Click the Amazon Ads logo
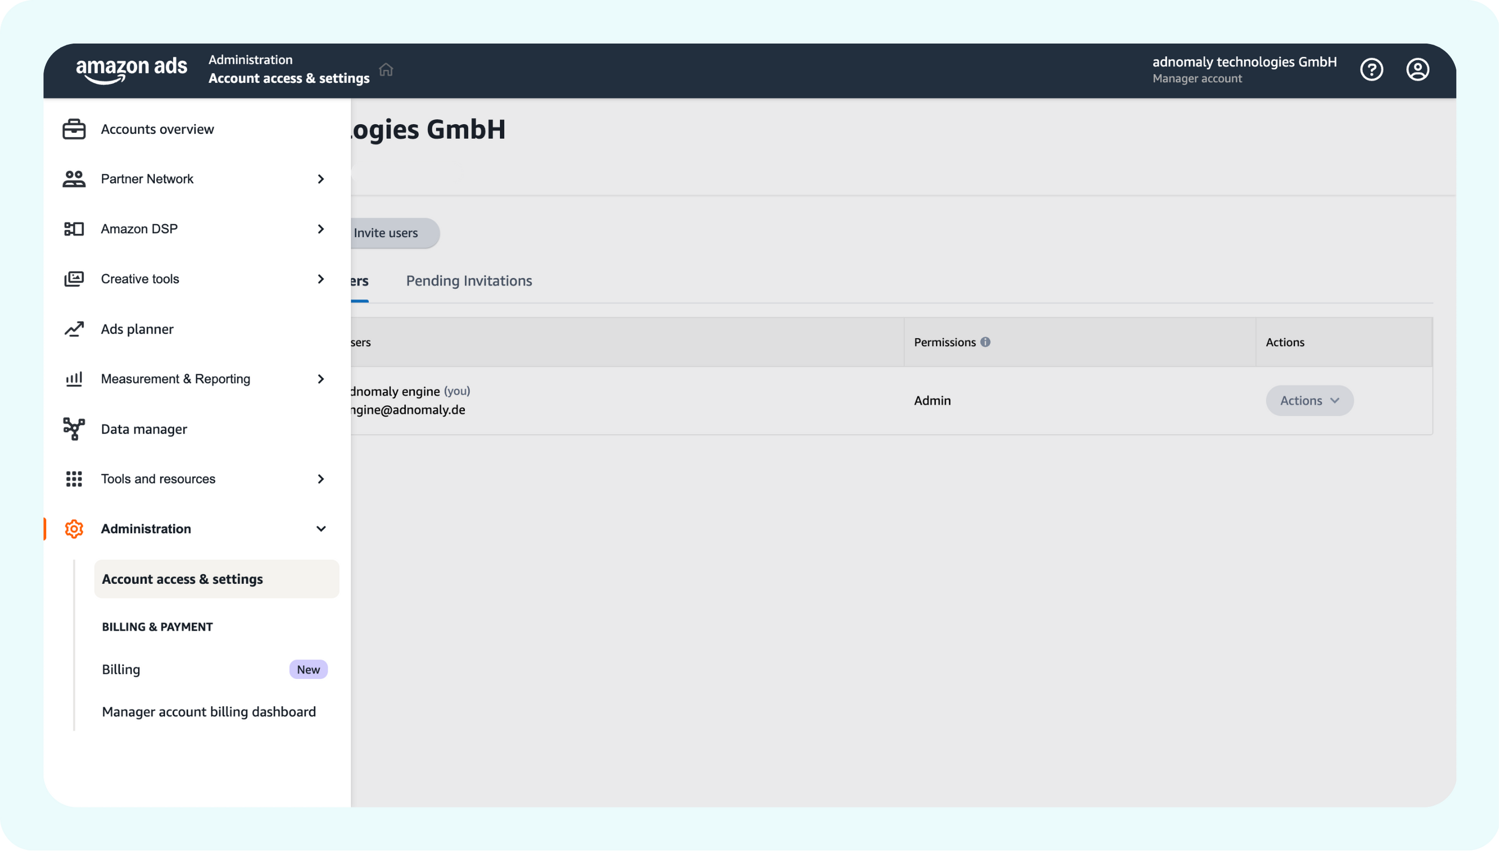This screenshot has height=852, width=1502. tap(131, 69)
